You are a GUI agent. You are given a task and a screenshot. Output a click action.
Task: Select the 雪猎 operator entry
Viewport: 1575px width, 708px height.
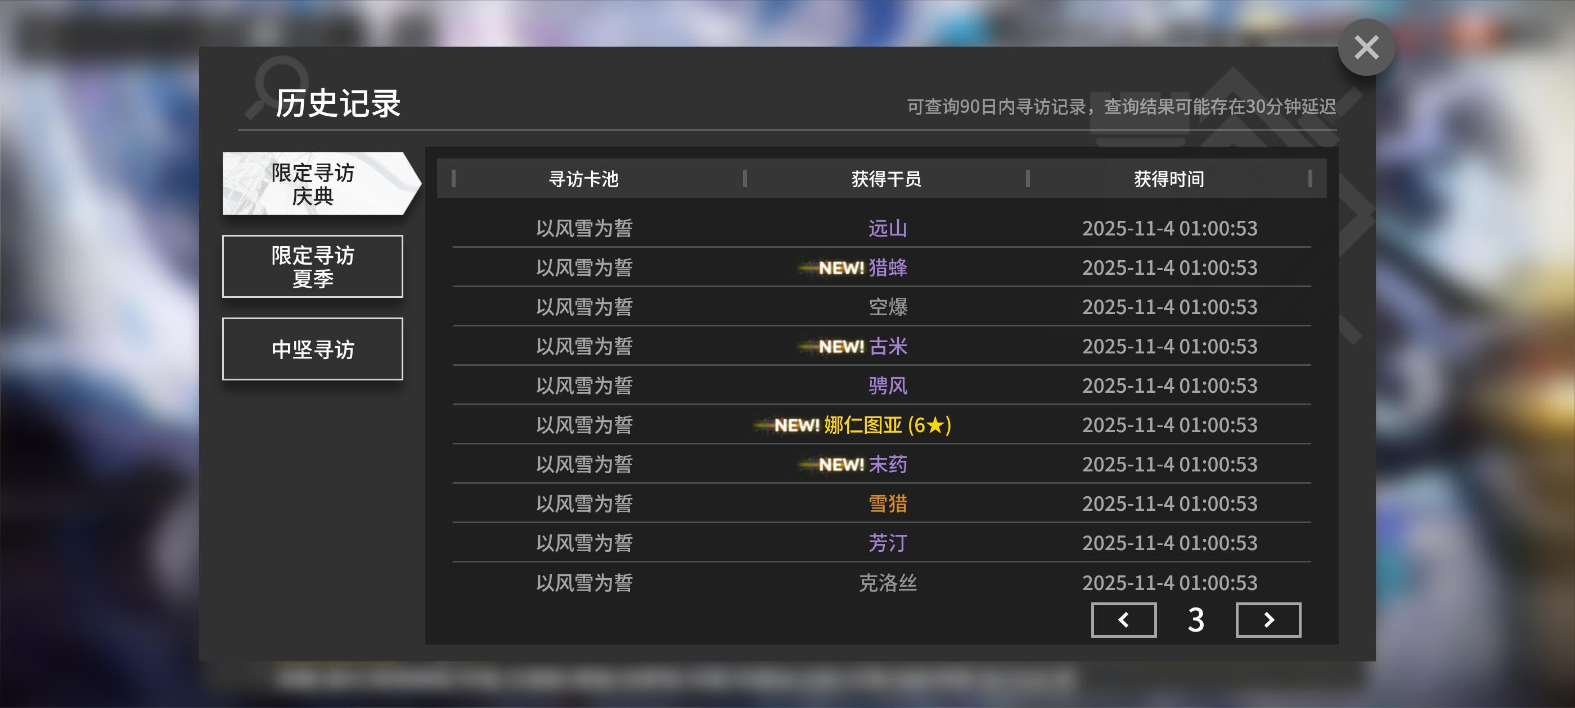click(x=888, y=503)
